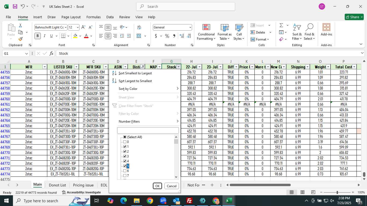Open Add-ins from ribbon
Screen dimensions: 367x206
(x=326, y=30)
